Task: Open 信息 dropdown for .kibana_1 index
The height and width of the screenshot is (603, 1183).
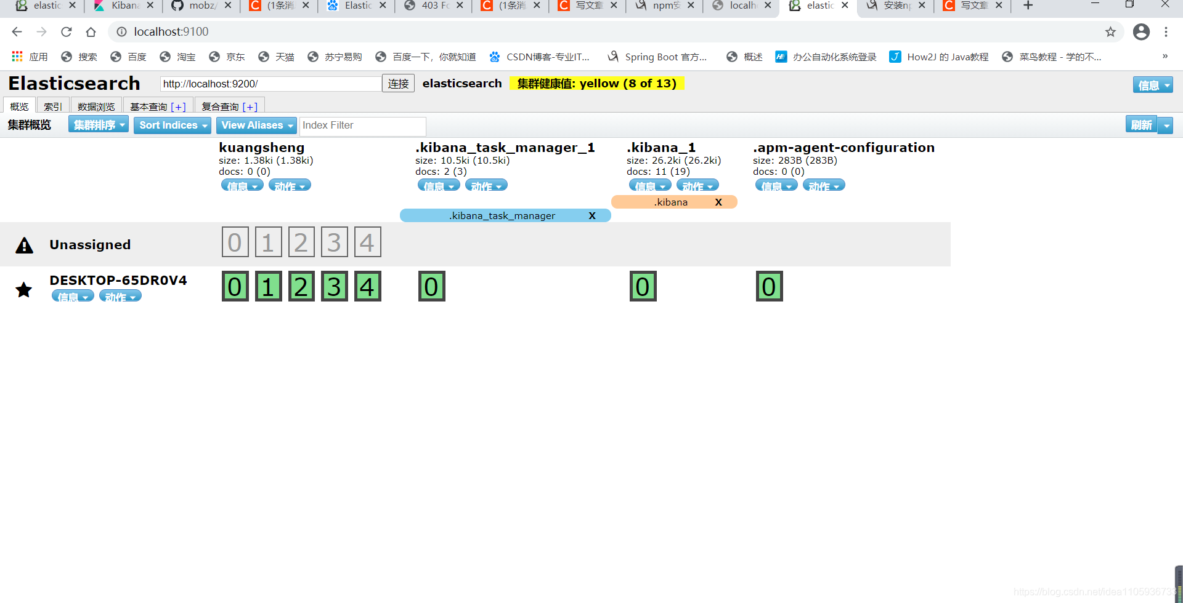Action: (650, 185)
